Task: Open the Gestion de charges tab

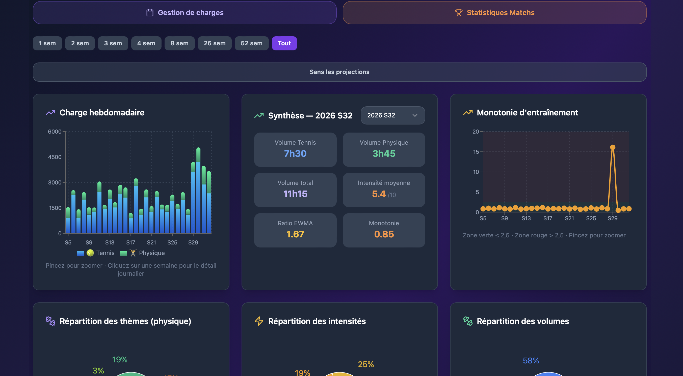Action: coord(185,13)
